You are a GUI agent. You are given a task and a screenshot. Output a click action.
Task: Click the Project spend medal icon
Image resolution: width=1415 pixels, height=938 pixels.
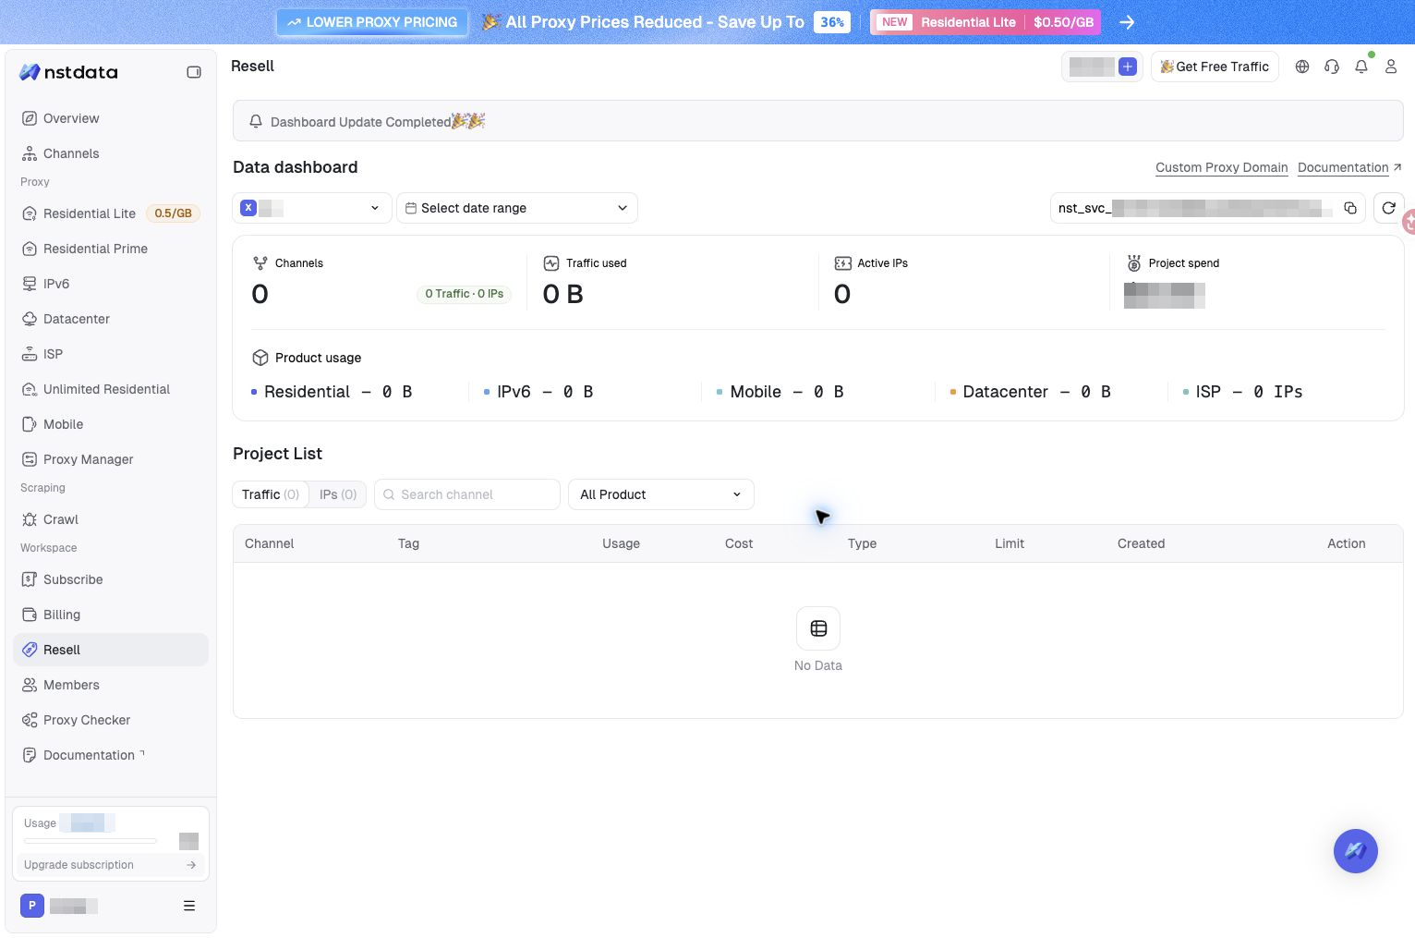[1134, 263]
